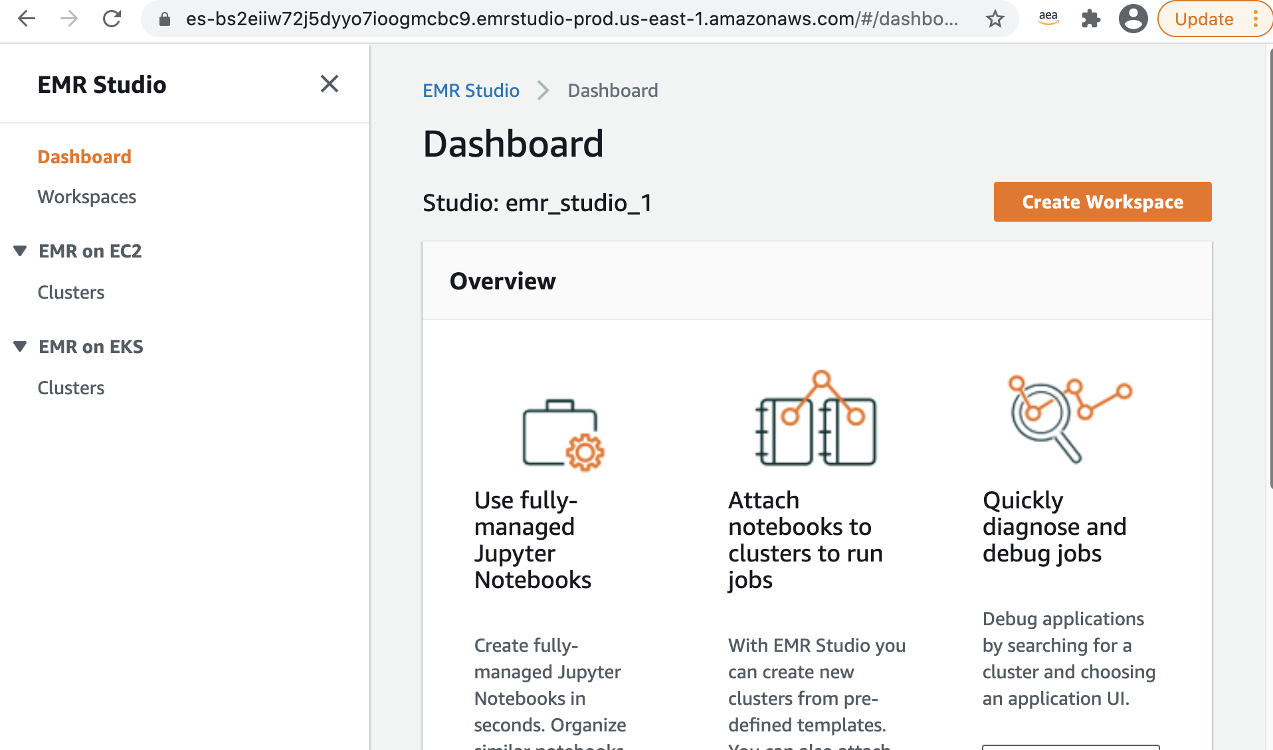Click the 'Studio: emr_studio_1' label
Screen dimensions: 1273x750
(x=538, y=202)
